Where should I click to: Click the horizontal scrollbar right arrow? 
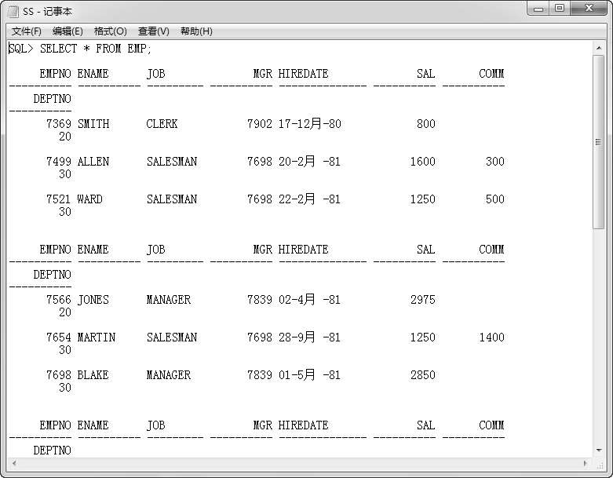[x=585, y=462]
